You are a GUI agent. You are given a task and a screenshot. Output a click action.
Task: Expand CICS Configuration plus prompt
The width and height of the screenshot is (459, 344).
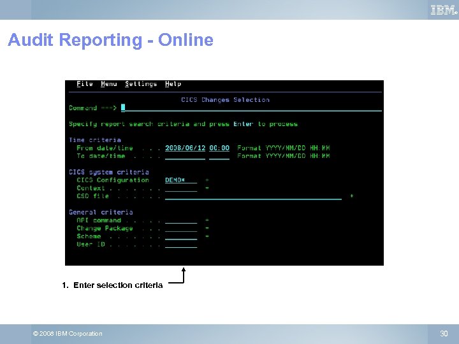pyautogui.click(x=207, y=180)
